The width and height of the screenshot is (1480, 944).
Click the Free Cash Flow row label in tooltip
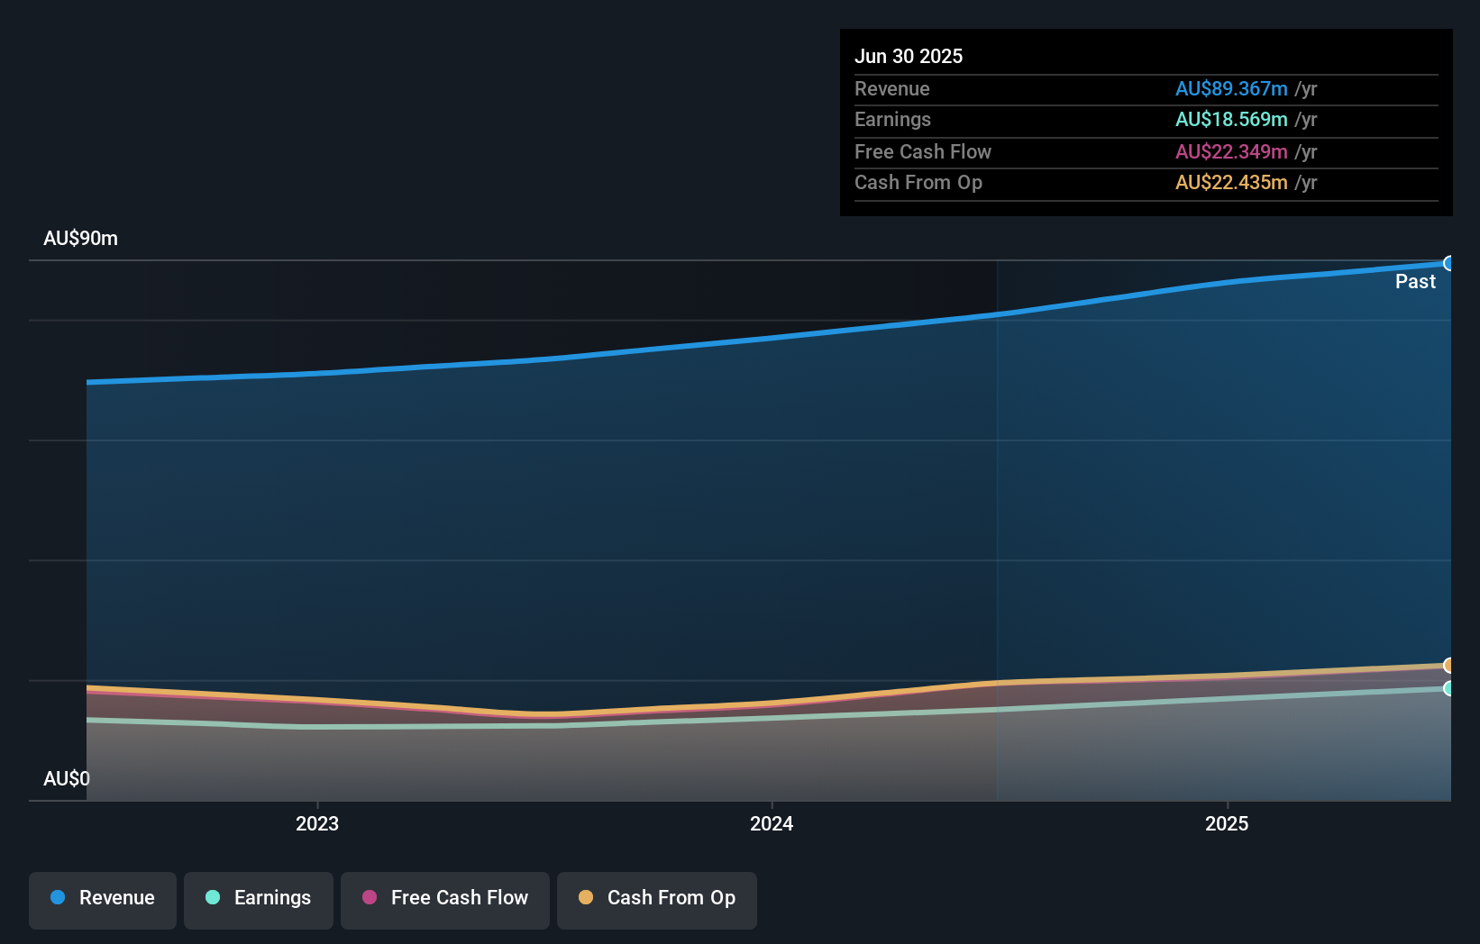pos(923,151)
